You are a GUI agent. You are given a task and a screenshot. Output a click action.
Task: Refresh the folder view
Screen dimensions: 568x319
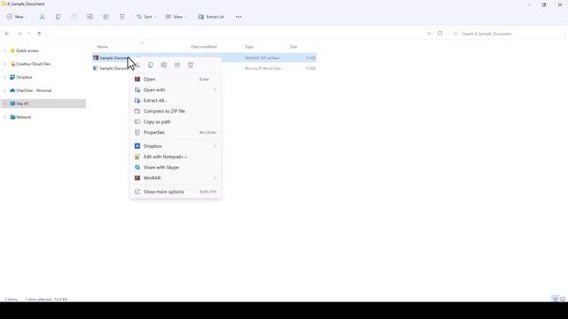(x=440, y=34)
